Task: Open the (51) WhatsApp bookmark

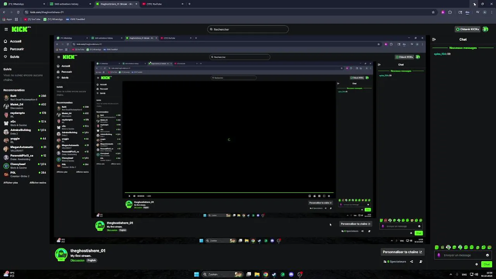Action: coord(53,19)
